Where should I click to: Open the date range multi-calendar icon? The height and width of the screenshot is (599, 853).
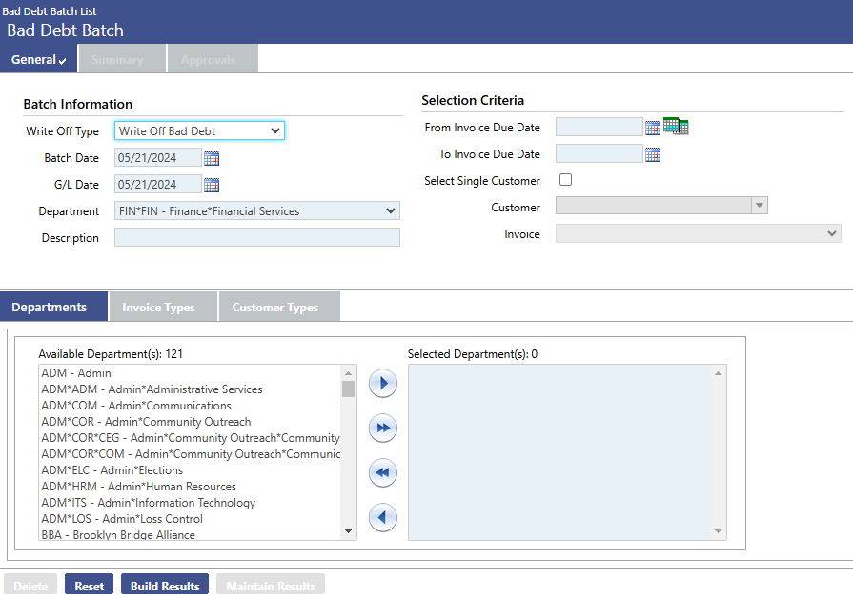(x=676, y=126)
